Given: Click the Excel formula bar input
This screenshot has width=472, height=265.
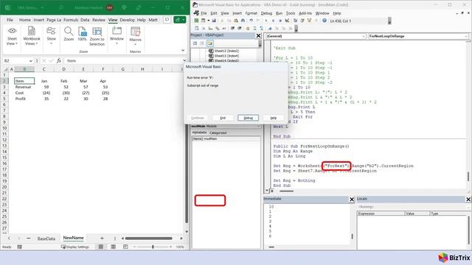Looking at the screenshot, I should tap(123, 60).
